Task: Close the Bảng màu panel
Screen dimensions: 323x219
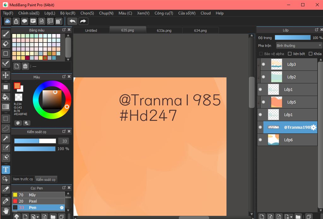Action: click(69, 30)
